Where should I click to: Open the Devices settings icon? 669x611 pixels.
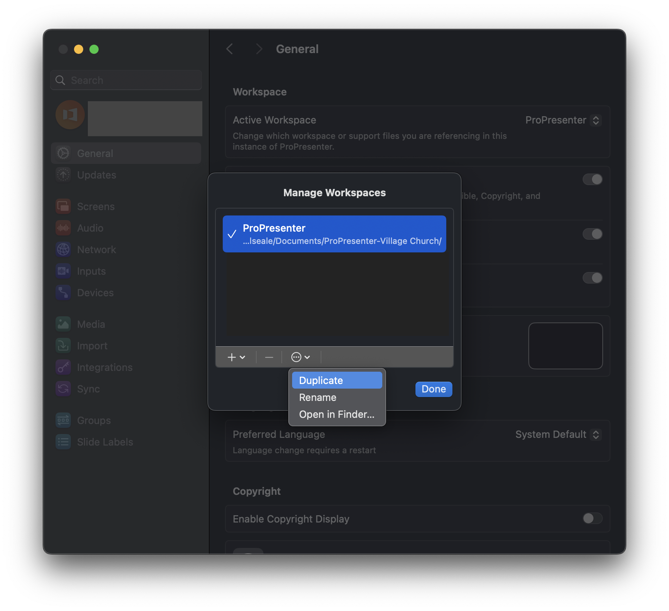[63, 293]
